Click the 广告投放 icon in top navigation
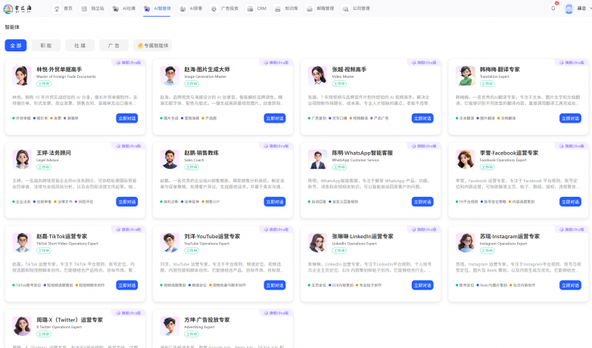 [213, 8]
